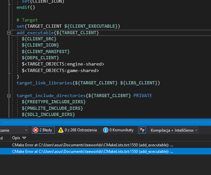Collapse the add_executable code block
Screen dimensions: 211x175
(x=9, y=33)
